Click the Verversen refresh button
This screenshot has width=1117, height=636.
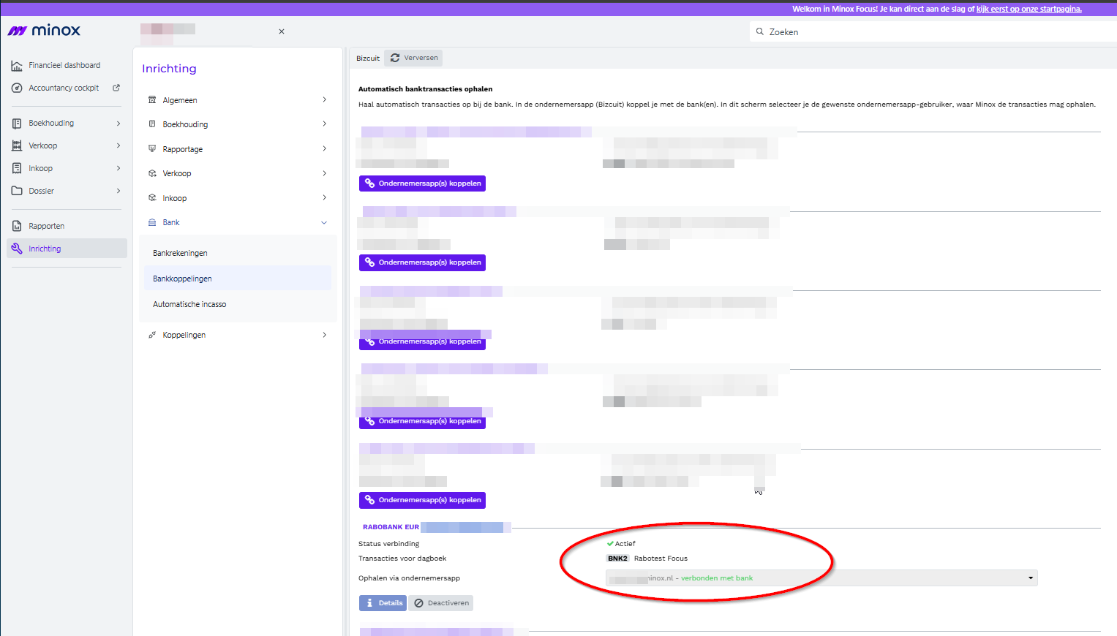413,58
